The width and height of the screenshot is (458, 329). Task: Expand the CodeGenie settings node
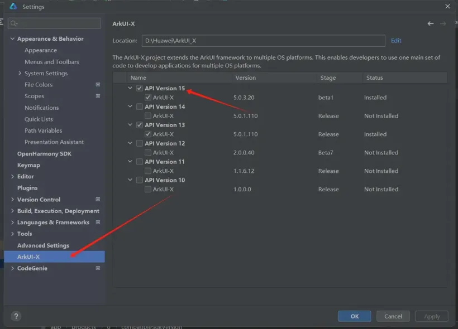12,268
